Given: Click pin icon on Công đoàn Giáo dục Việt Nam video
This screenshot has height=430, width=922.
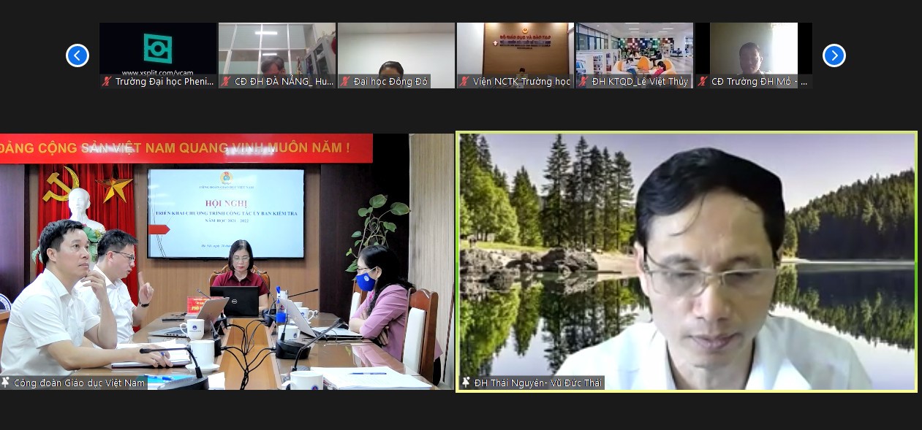Looking at the screenshot, I should (x=6, y=383).
